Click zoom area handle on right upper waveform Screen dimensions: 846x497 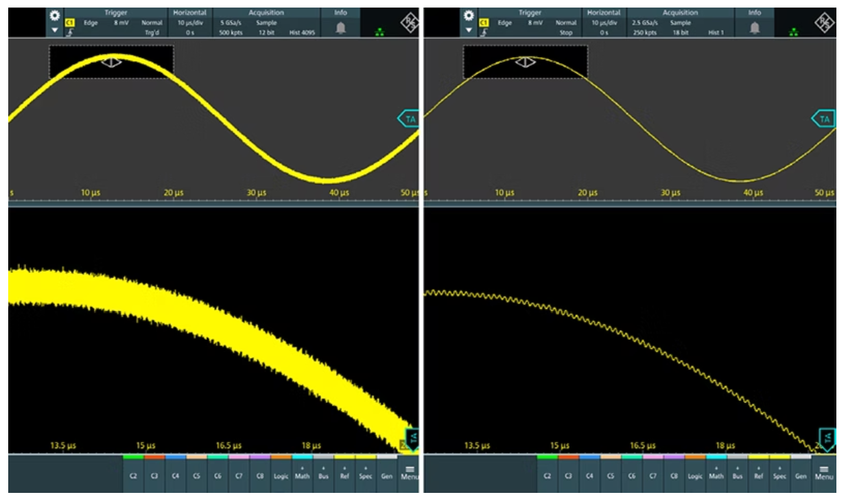click(526, 62)
